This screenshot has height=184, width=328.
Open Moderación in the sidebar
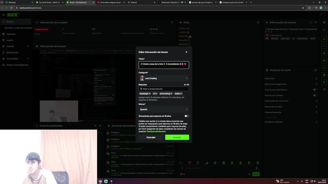point(12,52)
